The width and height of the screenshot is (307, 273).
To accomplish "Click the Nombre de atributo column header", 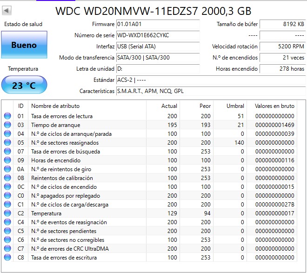I will coord(87,106).
